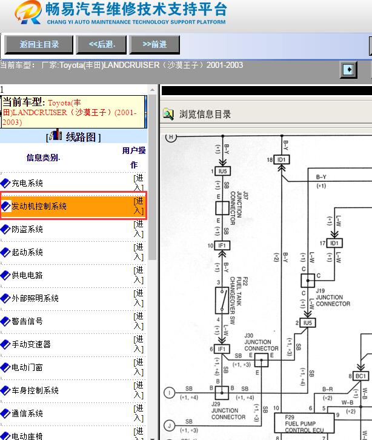The height and width of the screenshot is (440, 372).
Task: Open [进入] link for 供电电路
Action: pos(139,275)
